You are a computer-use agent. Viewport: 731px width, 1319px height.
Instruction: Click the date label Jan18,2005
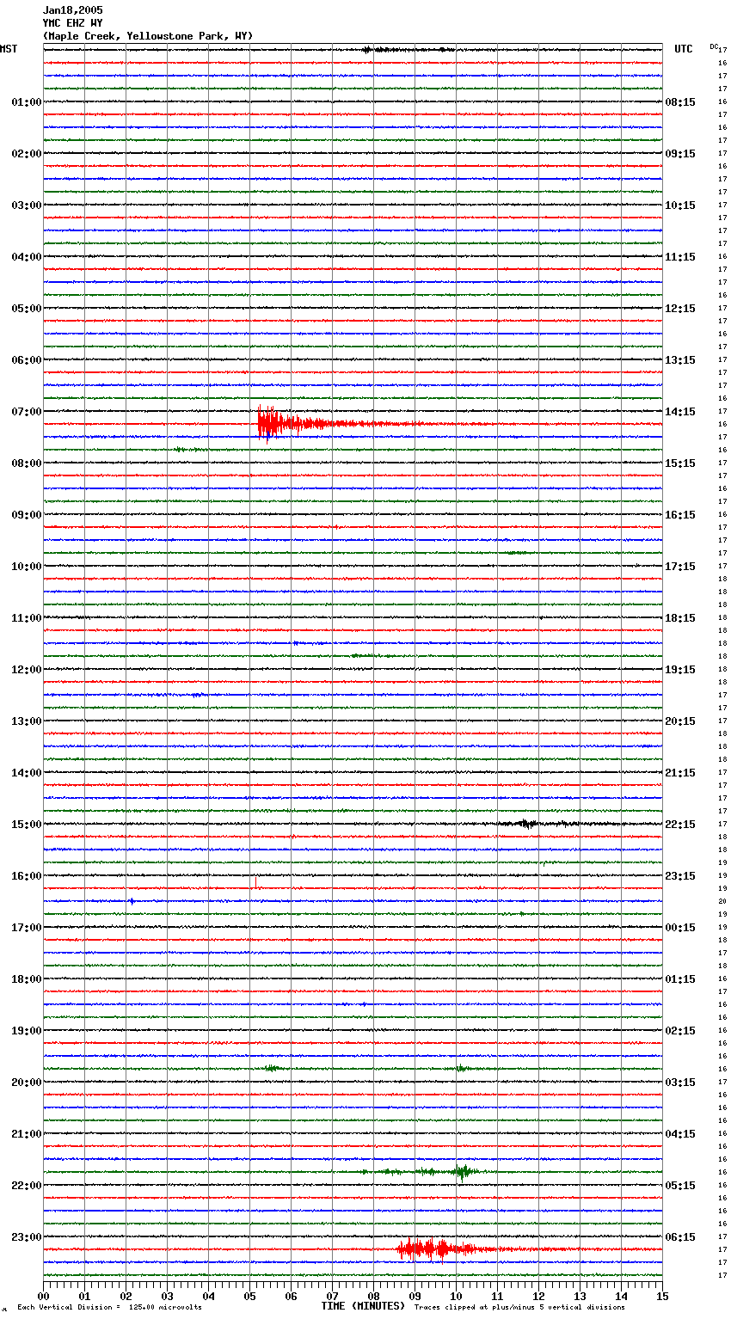click(x=72, y=10)
